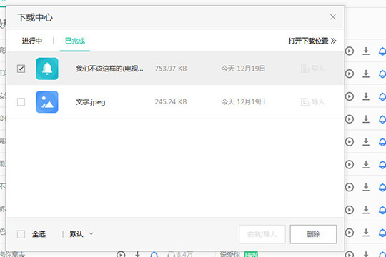This screenshot has height=257, width=386.
Task: Click the 245.24 KB size value
Action: tap(171, 101)
